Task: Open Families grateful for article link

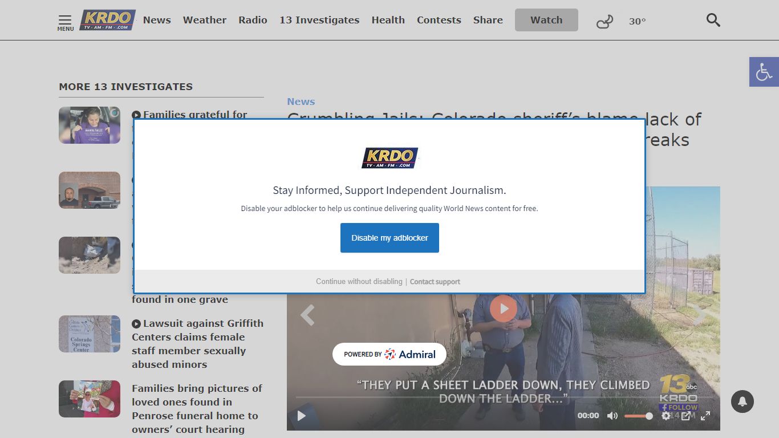Action: click(x=195, y=115)
